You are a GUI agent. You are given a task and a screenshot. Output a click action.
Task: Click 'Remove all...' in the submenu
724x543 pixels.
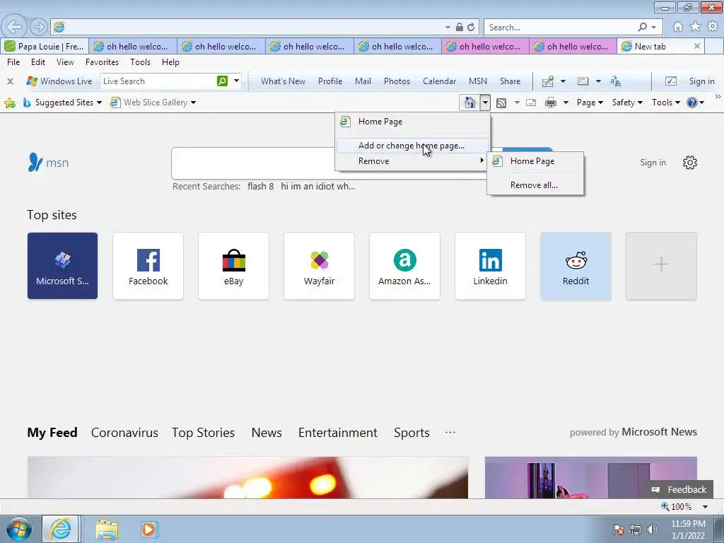(535, 185)
